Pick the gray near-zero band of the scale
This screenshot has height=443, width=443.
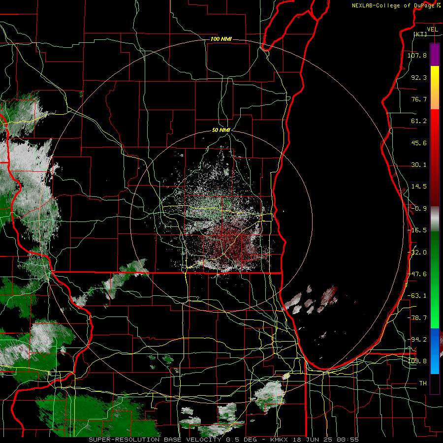pyautogui.click(x=435, y=219)
